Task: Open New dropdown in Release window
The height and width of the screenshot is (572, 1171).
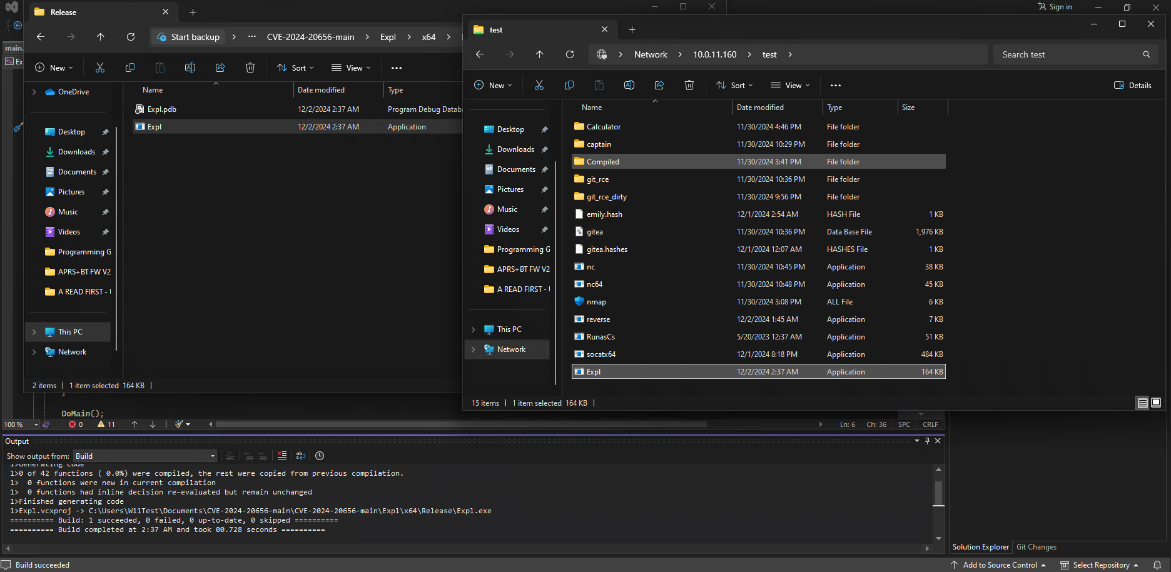Action: click(54, 68)
